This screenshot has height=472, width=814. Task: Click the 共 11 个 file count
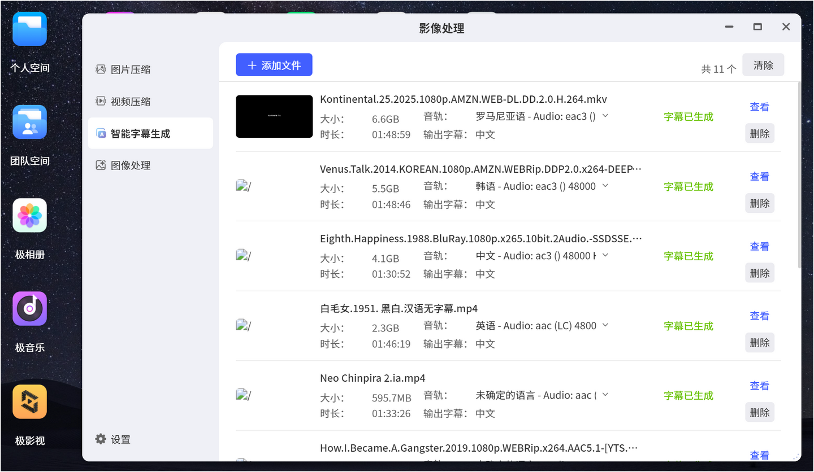coord(718,69)
